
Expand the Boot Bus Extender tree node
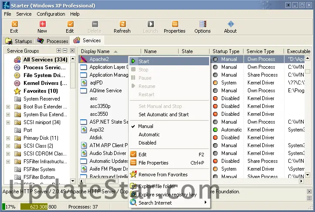[x=8, y=107]
